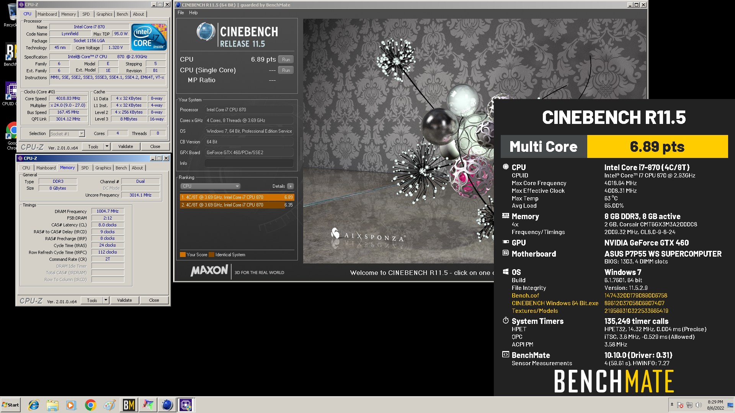The image size is (735, 413).
Task: Open Google Chrome from the taskbar
Action: (90, 405)
